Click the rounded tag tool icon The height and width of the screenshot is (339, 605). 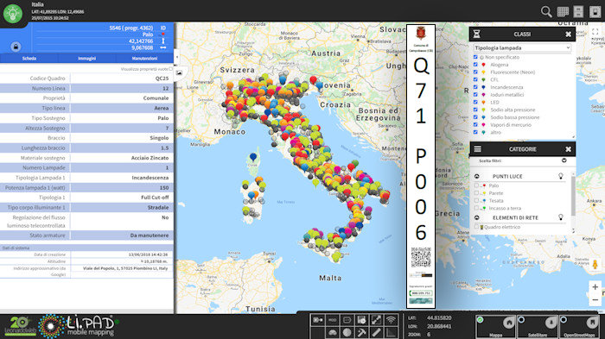click(x=347, y=320)
